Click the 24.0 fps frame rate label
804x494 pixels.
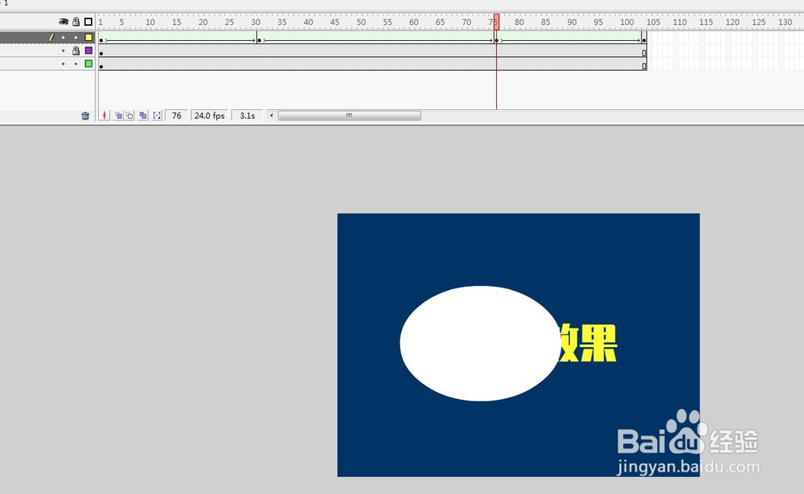click(208, 115)
